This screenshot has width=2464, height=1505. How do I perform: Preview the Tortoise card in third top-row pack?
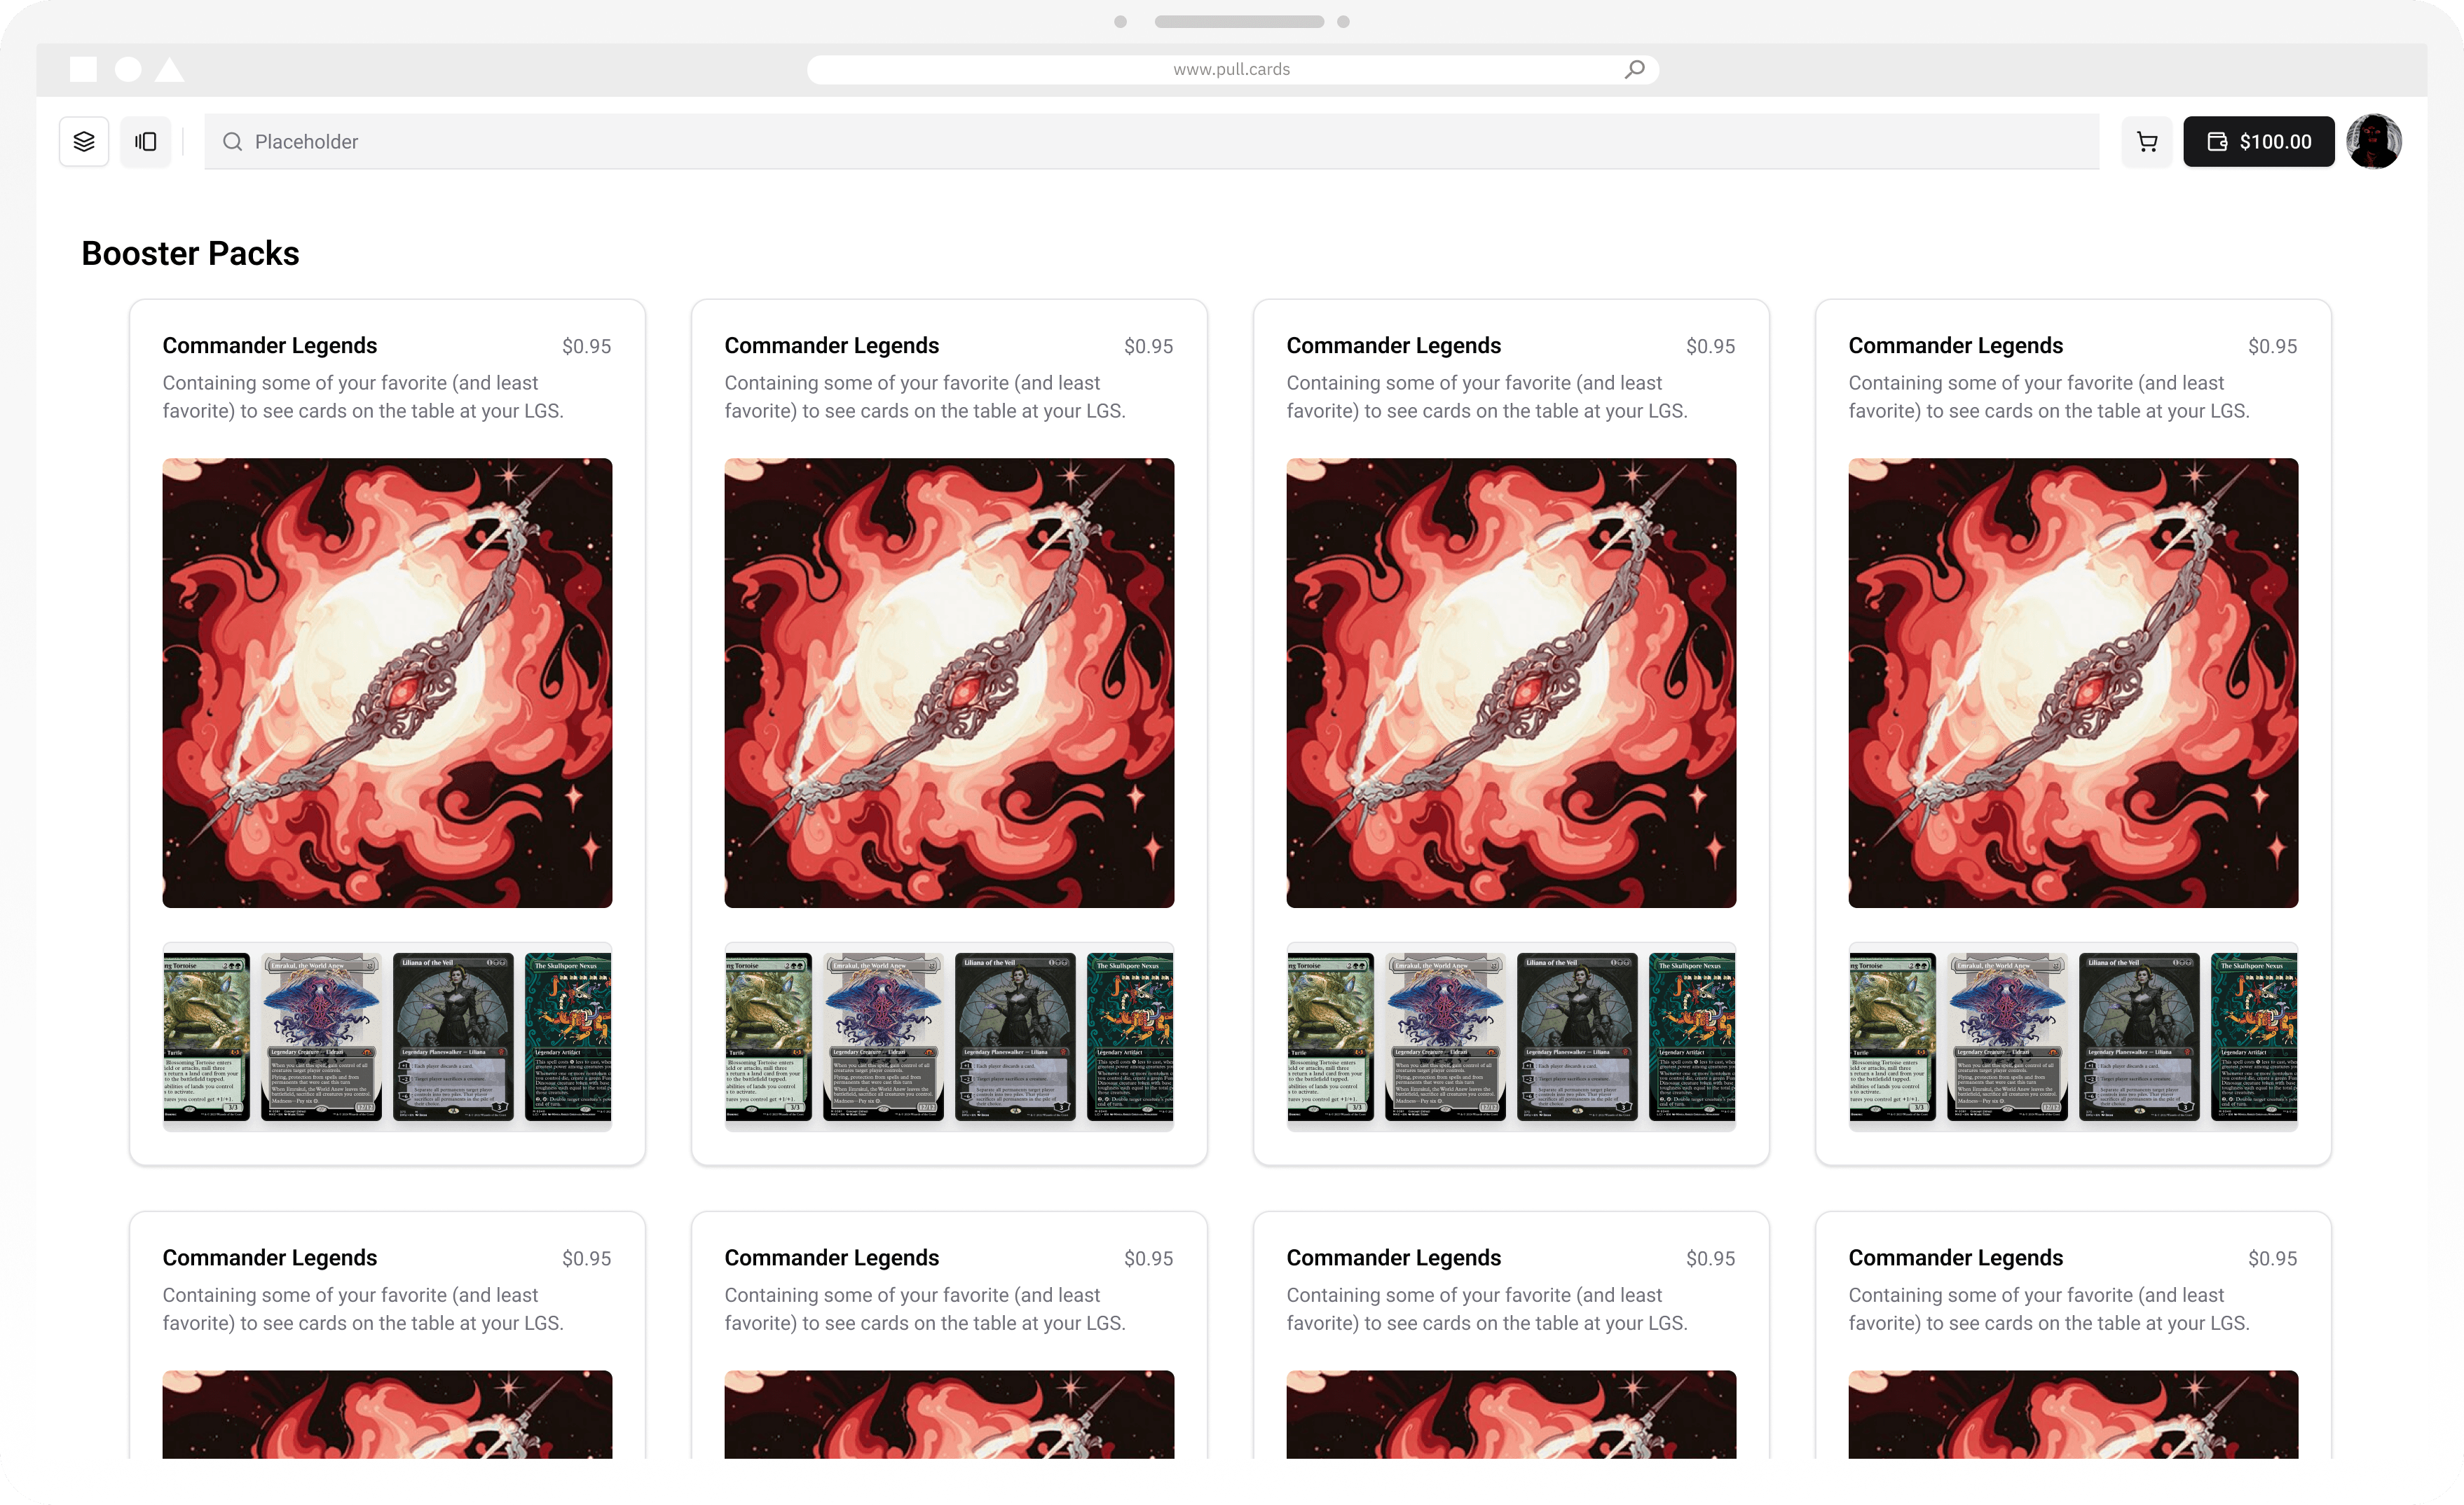click(1331, 1037)
